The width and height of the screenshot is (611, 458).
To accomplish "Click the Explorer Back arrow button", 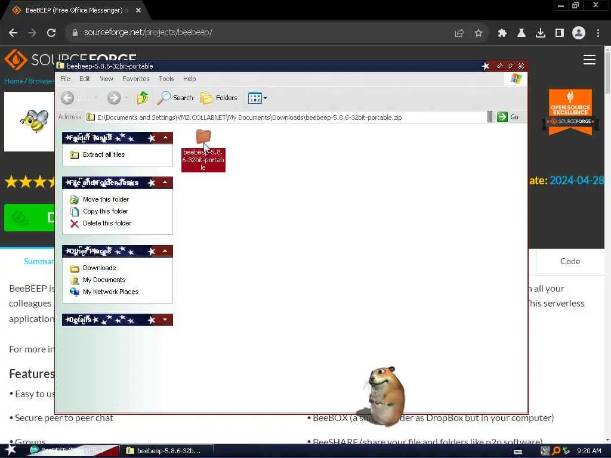I will click(67, 98).
